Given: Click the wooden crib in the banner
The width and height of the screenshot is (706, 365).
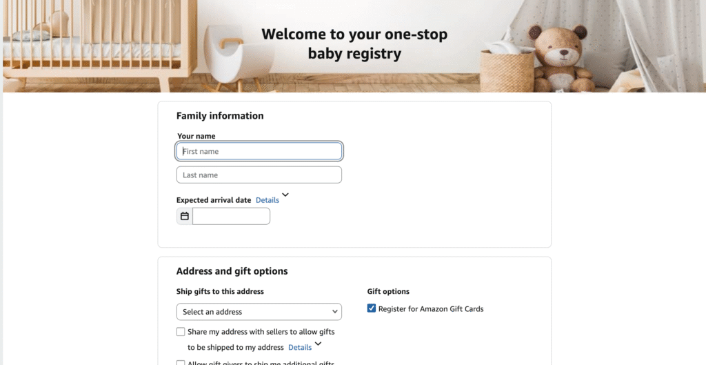Looking at the screenshot, I should (x=97, y=41).
